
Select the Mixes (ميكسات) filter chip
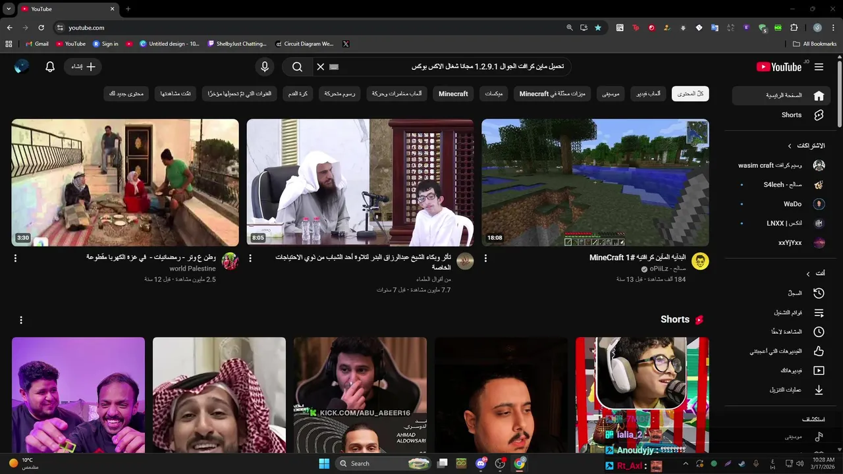point(494,94)
